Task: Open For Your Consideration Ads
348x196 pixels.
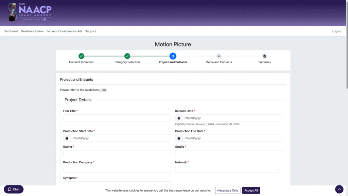Action: click(64, 31)
